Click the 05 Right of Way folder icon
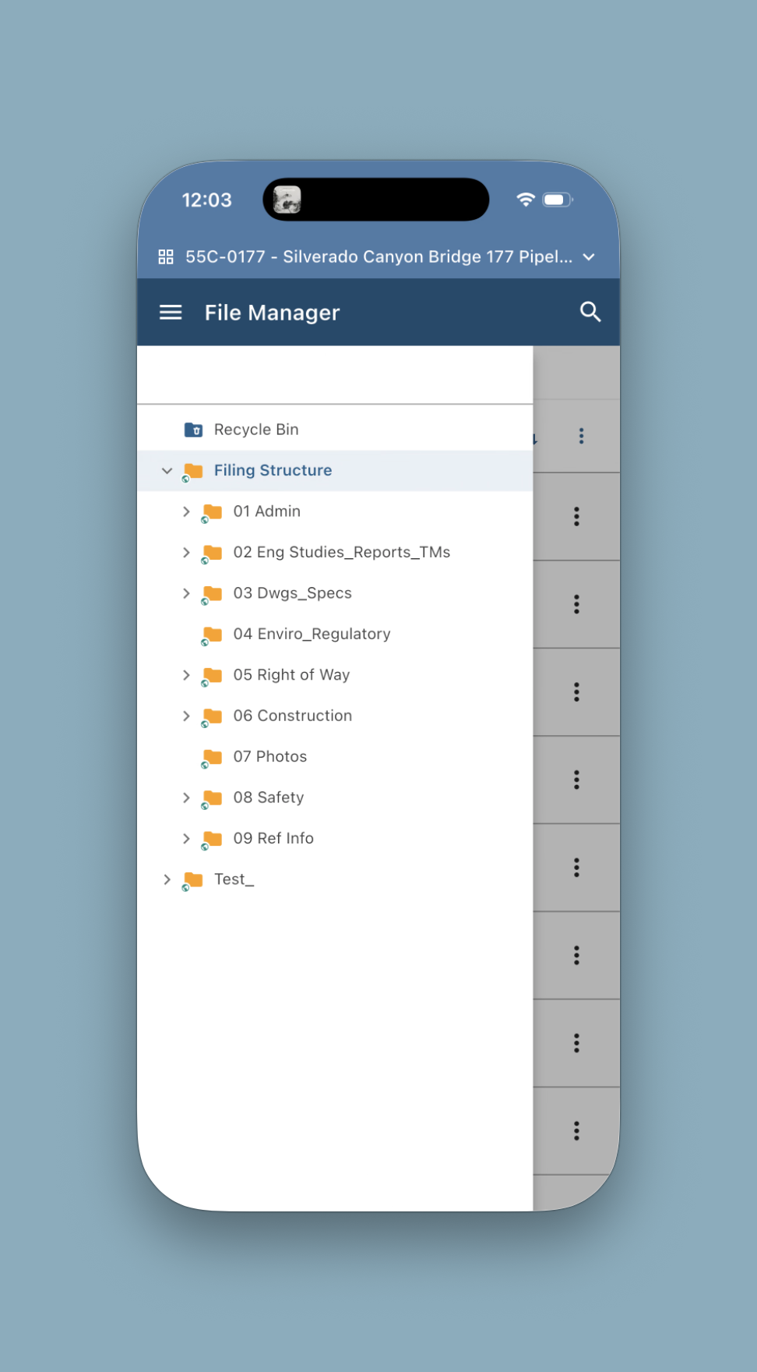Screen dimensions: 757x1372 (212, 676)
